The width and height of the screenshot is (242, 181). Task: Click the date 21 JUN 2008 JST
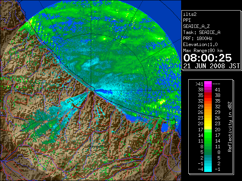pyautogui.click(x=211, y=66)
